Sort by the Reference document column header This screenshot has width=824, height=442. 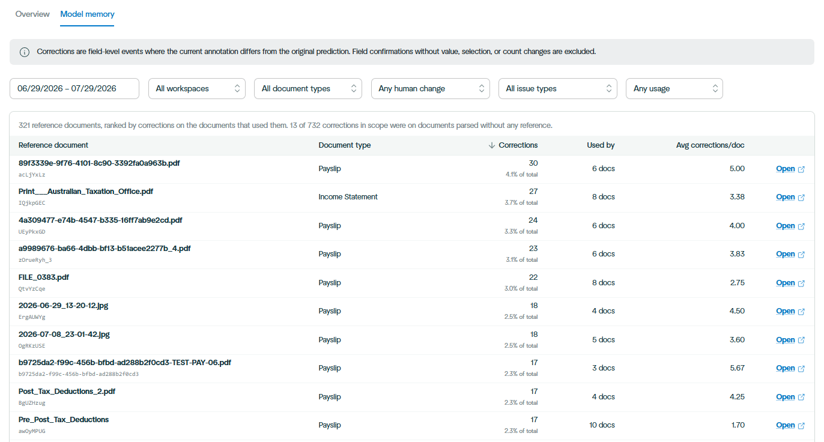click(53, 145)
